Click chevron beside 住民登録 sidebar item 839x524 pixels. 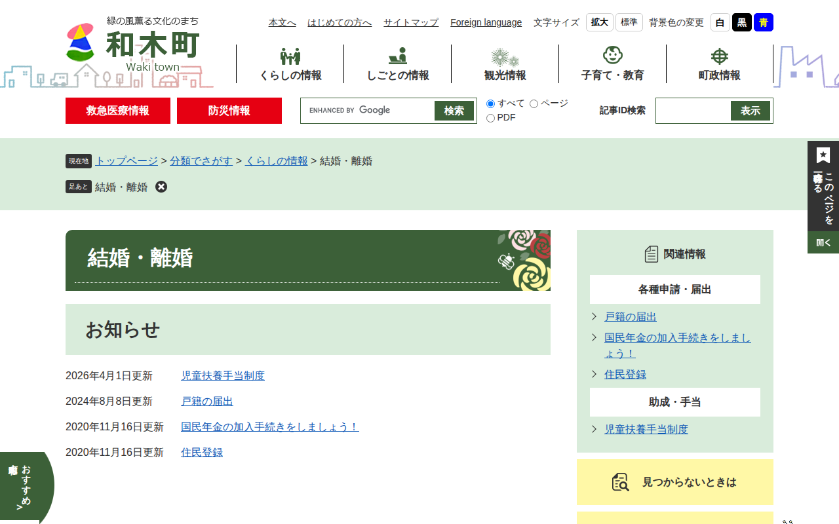594,374
